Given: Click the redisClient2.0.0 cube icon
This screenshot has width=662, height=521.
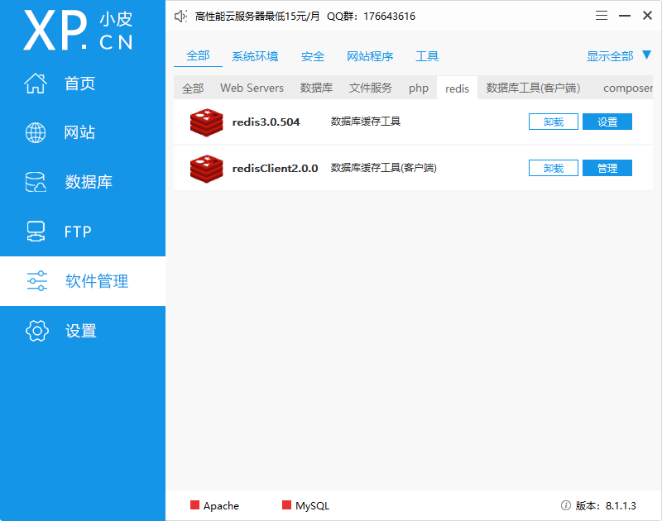Looking at the screenshot, I should tap(206, 169).
